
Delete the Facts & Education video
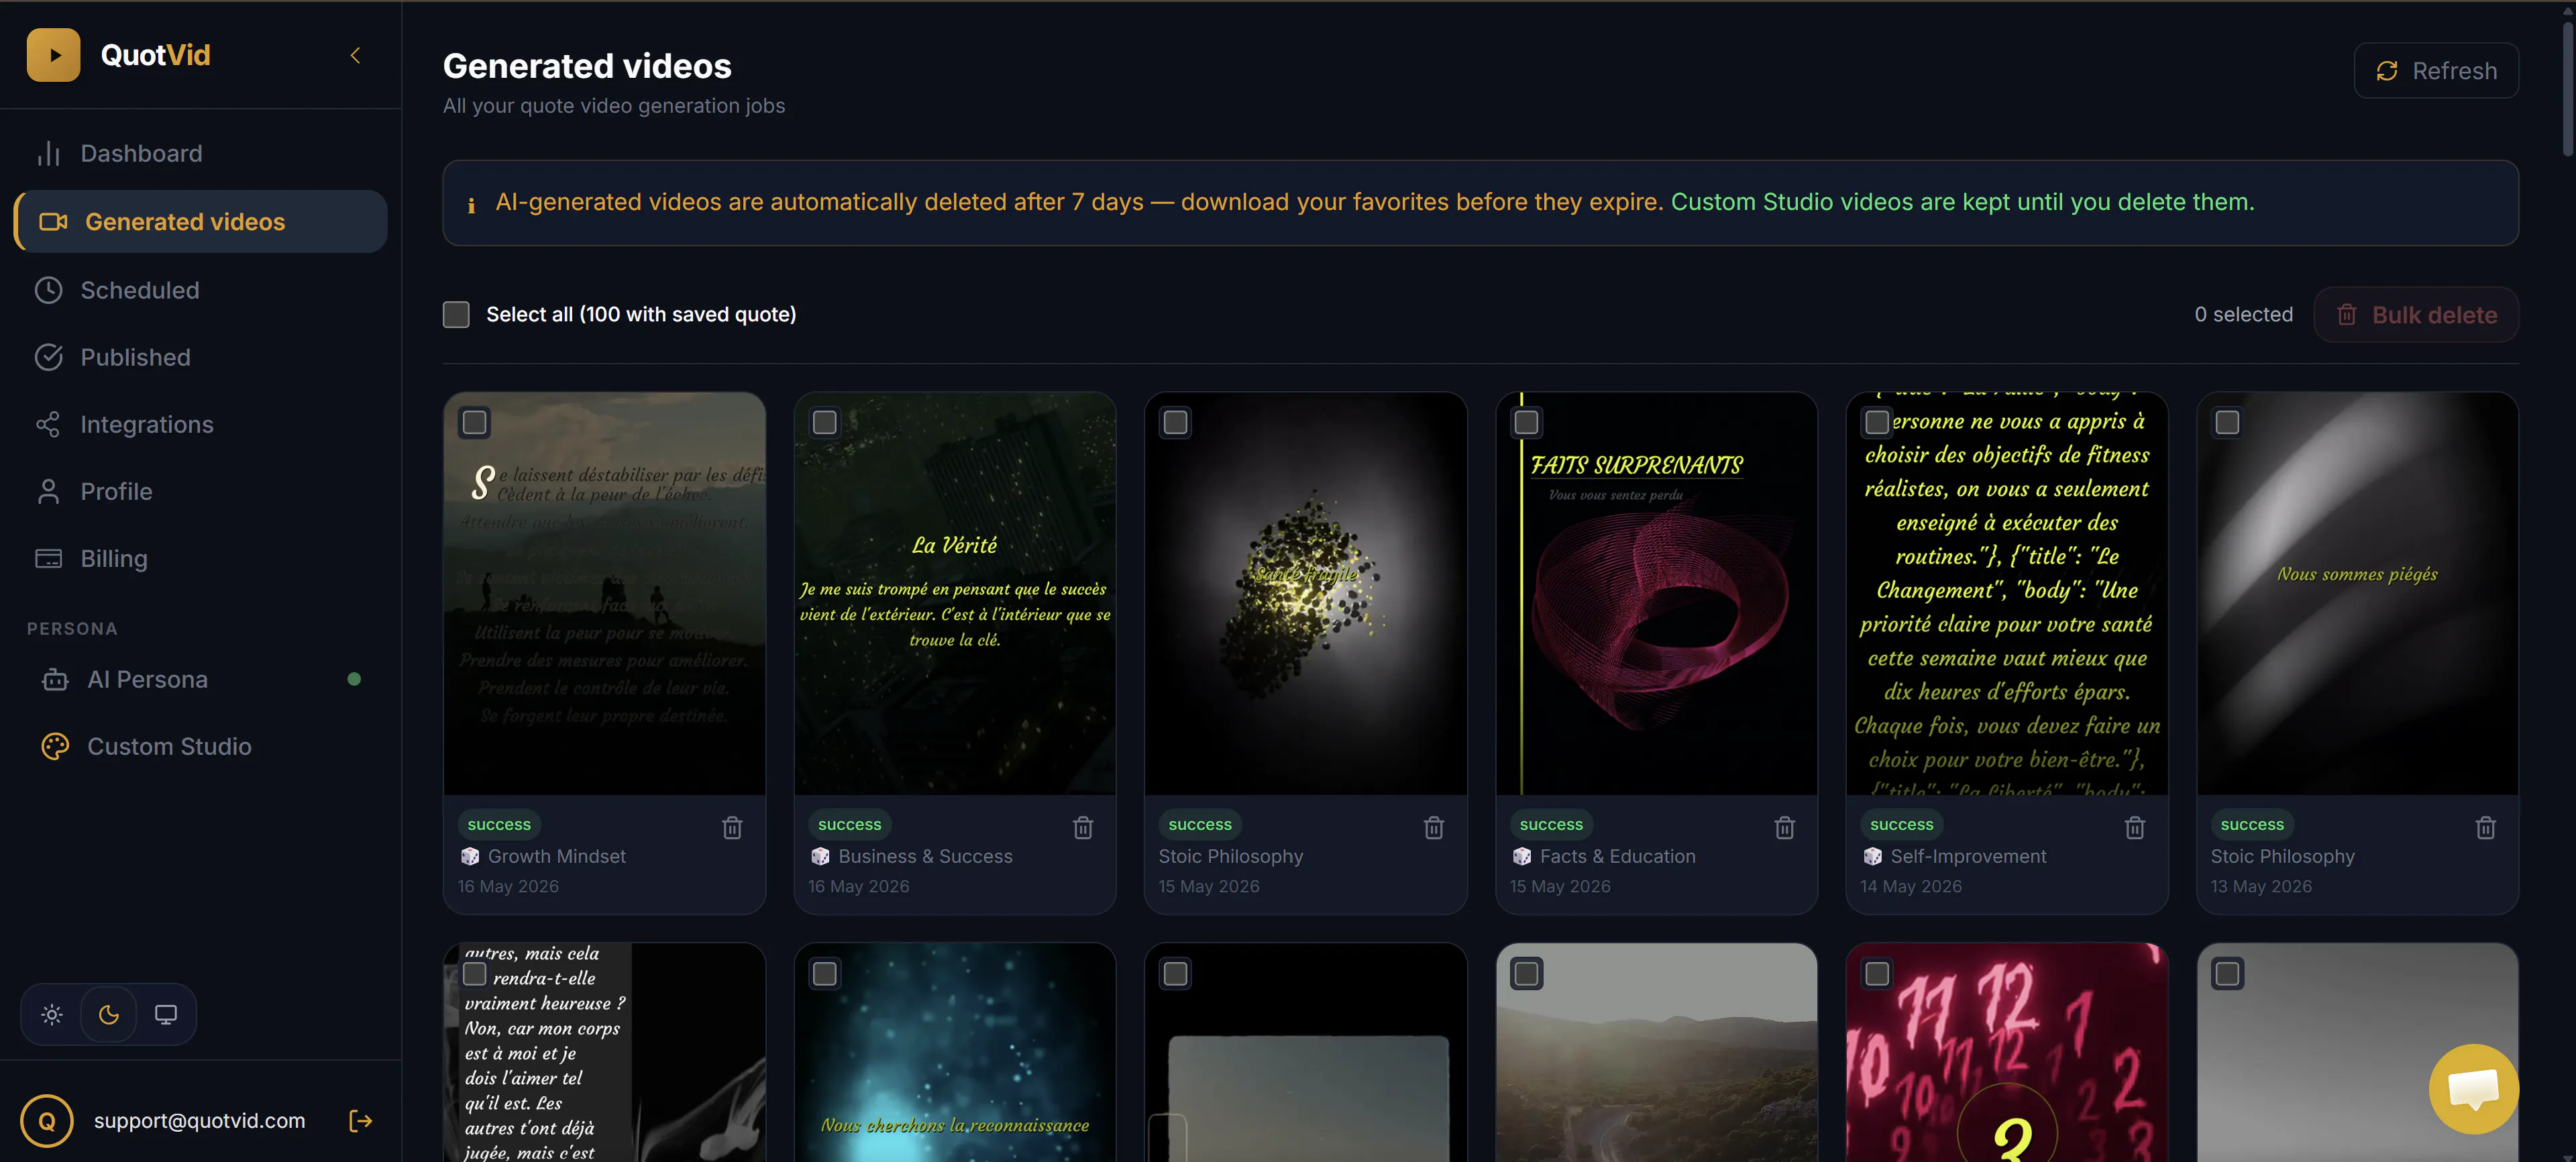pos(1785,827)
